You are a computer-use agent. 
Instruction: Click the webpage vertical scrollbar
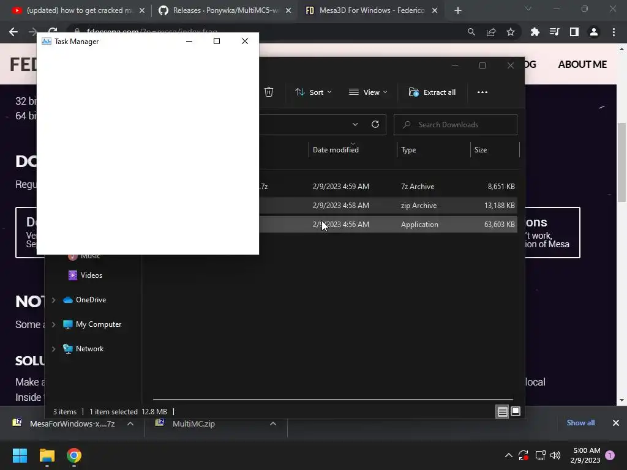coord(622,163)
